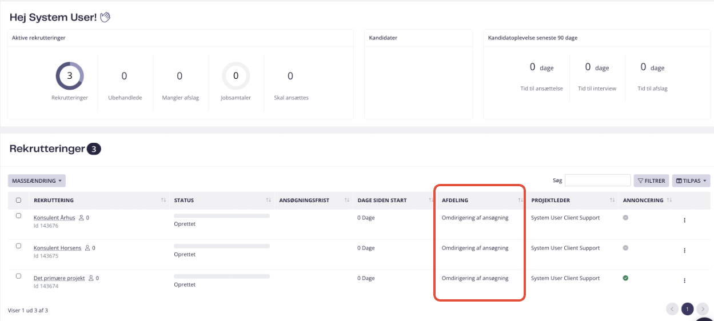
Task: Click the Id 143675 text
Action: pos(45,256)
